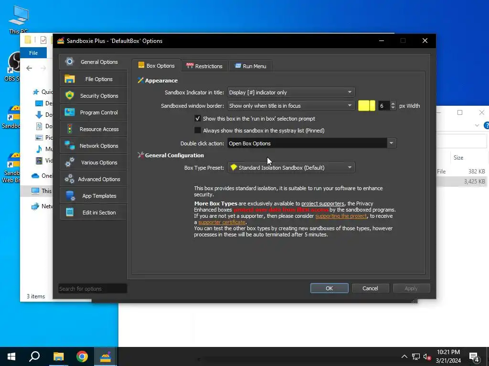Open Resource Access traffic-light entry
The image size is (489, 366).
coord(93,129)
